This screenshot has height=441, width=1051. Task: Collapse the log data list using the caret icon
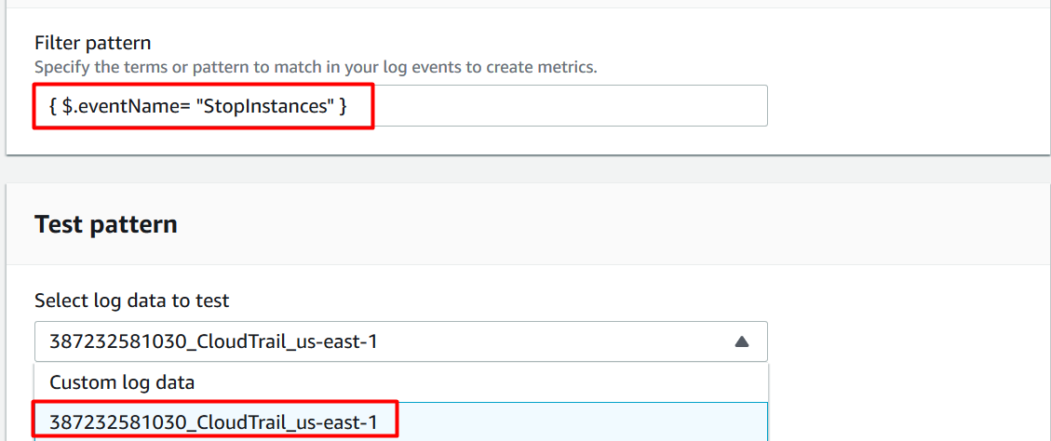point(741,341)
